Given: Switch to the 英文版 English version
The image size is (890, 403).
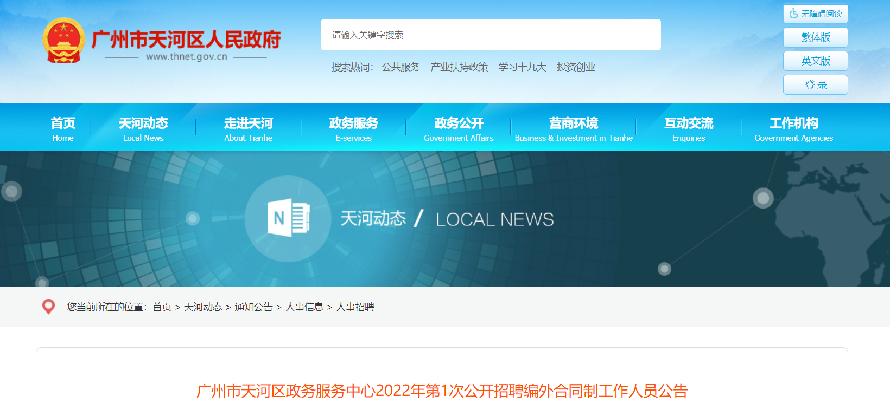Looking at the screenshot, I should (815, 61).
